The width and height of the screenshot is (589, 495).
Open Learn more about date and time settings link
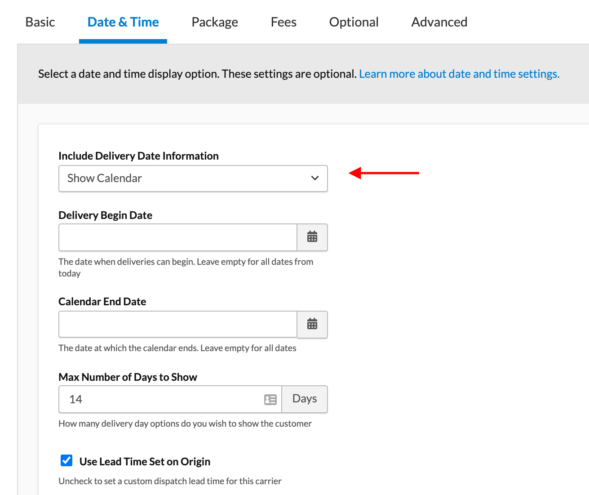(x=459, y=74)
